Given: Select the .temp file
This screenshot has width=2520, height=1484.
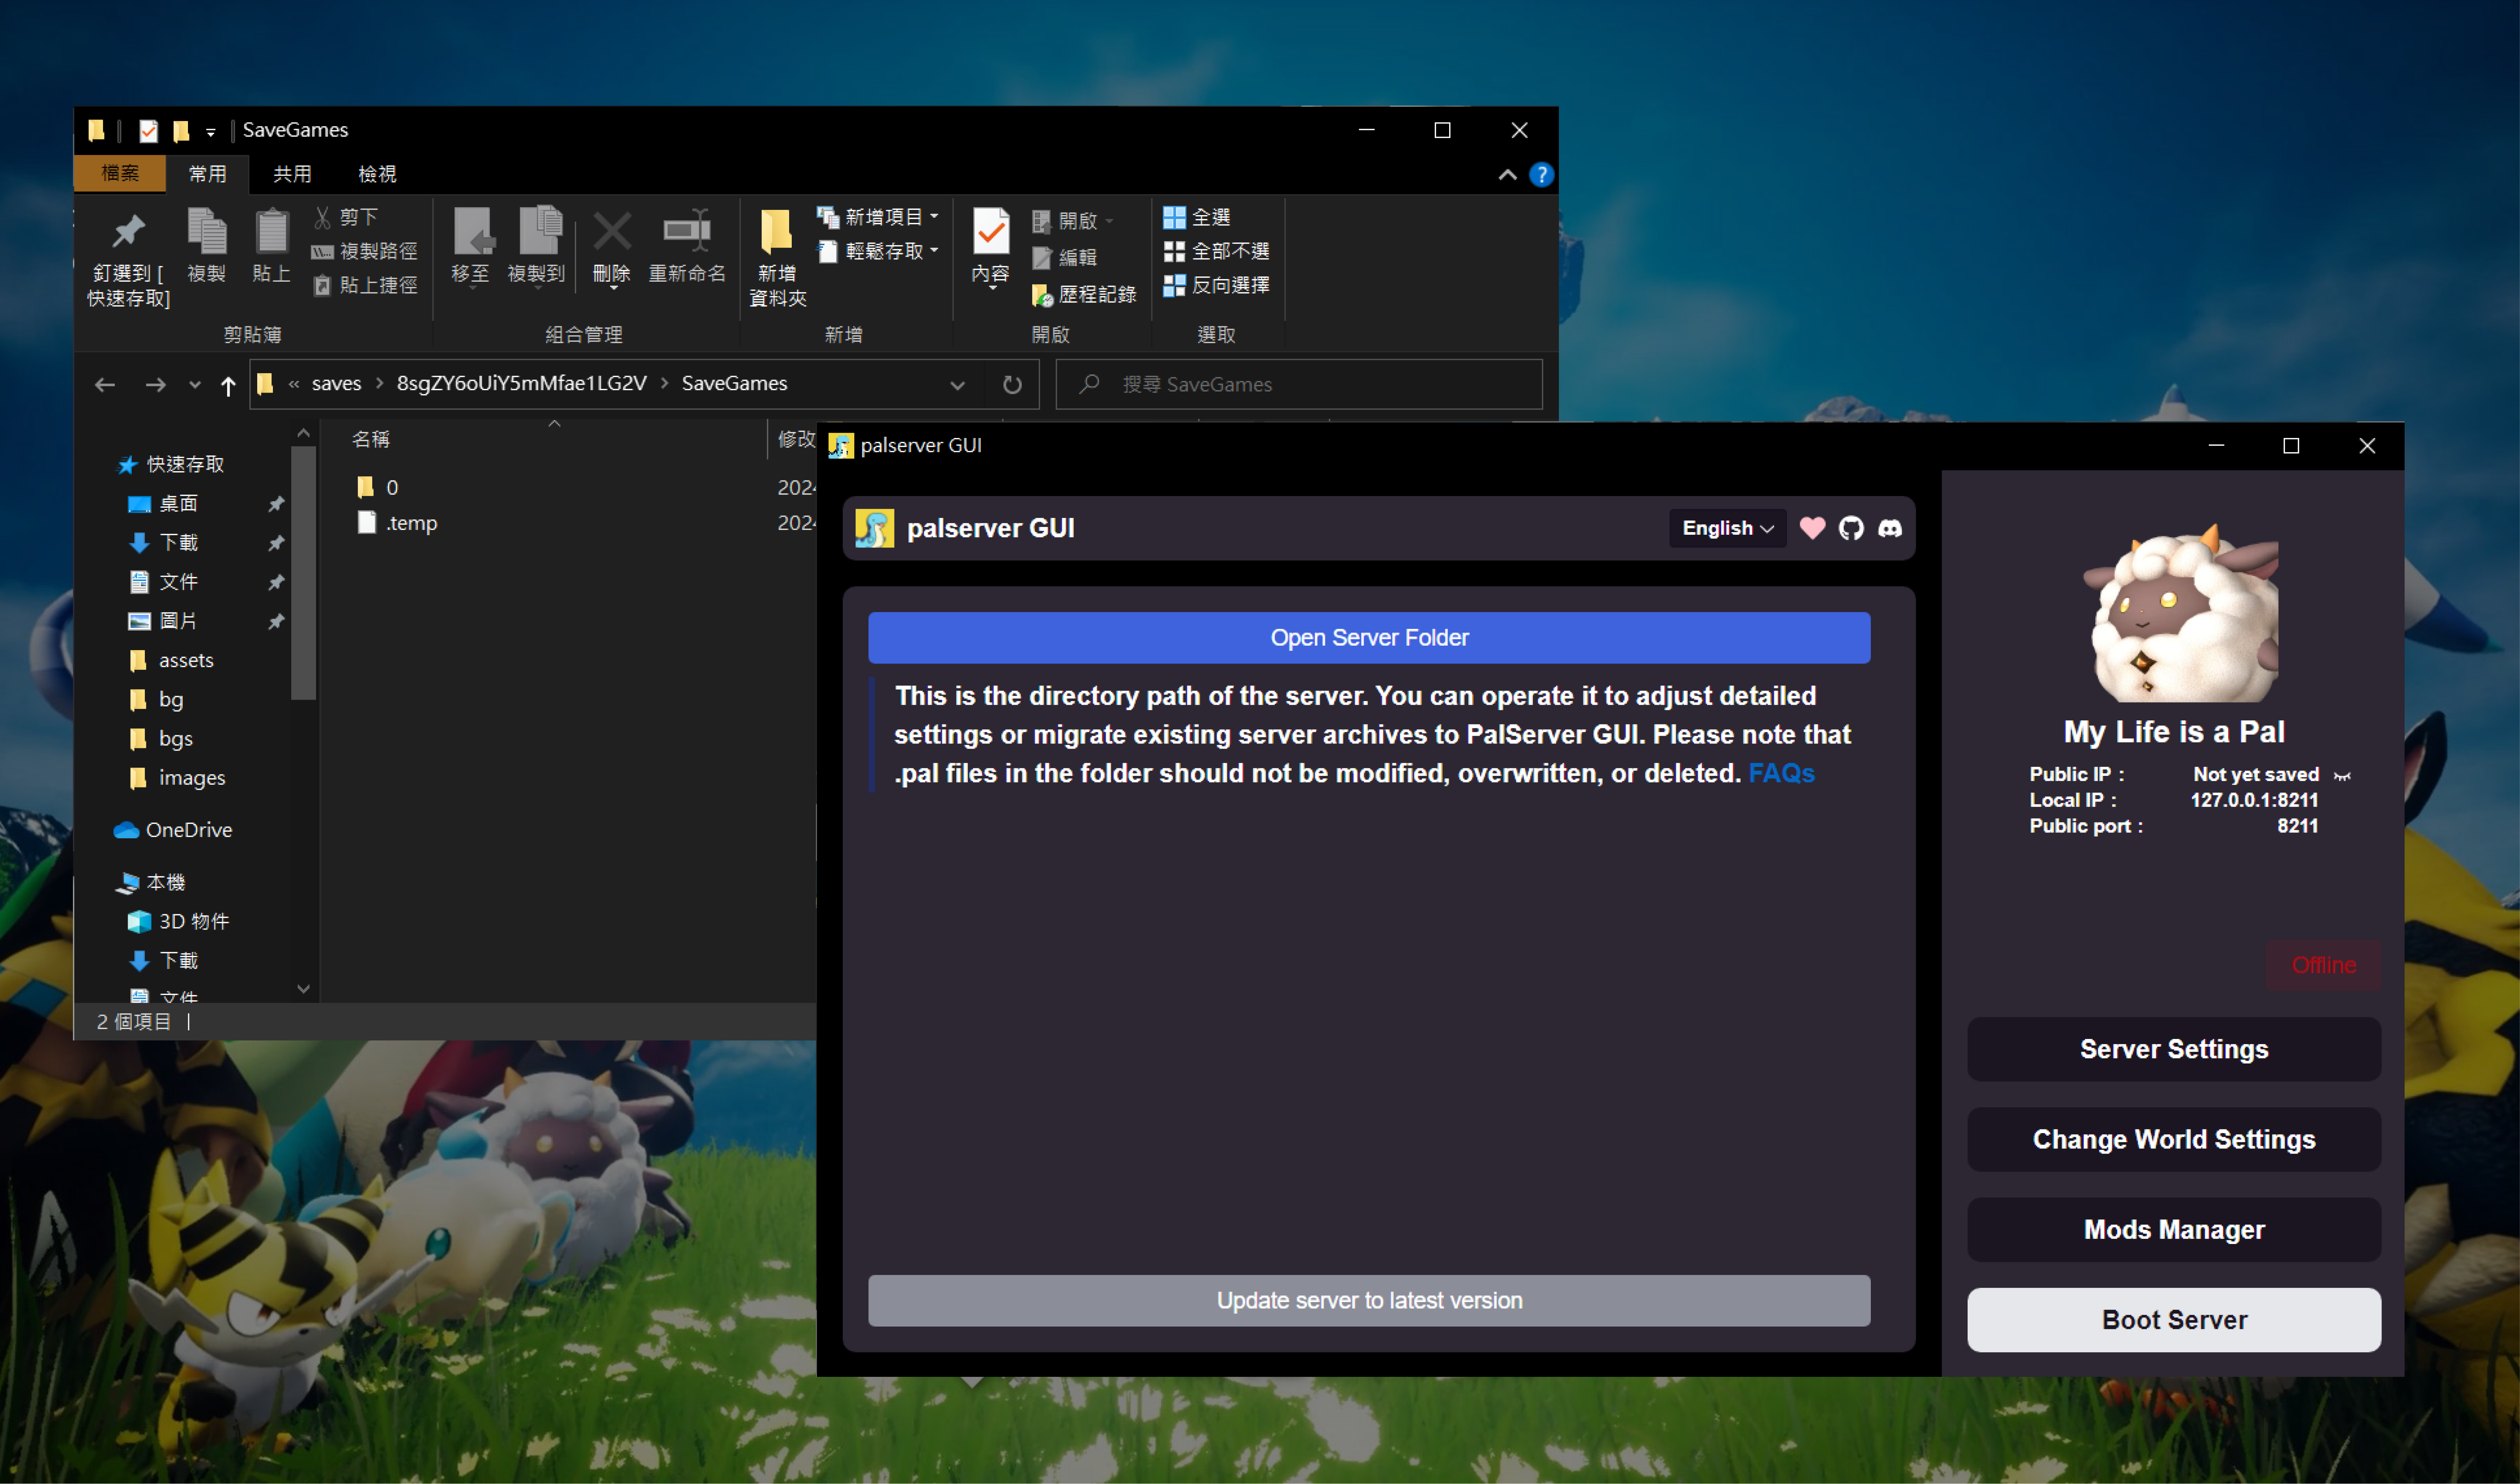Looking at the screenshot, I should (x=397, y=523).
